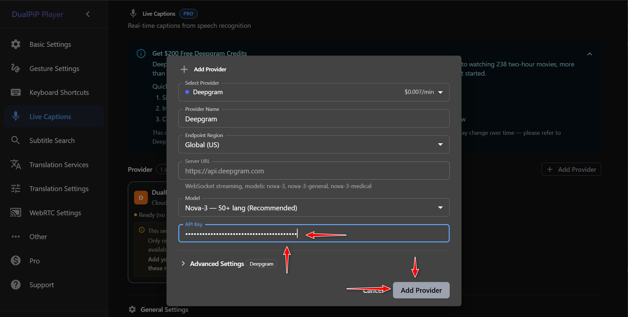Click the PRO badge beside Live Captions
This screenshot has height=317, width=628.
click(x=188, y=14)
